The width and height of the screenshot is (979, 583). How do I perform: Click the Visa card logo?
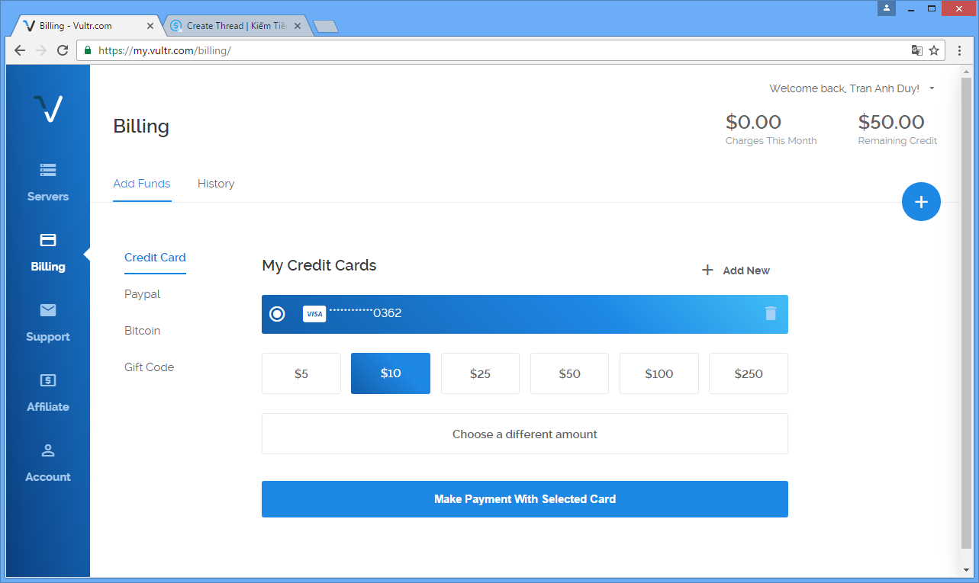pyautogui.click(x=314, y=314)
